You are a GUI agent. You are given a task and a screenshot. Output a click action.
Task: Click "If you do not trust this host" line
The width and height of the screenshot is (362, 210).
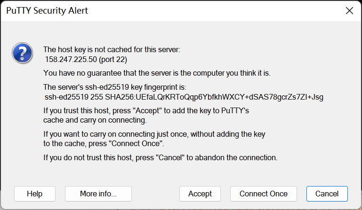click(x=160, y=157)
